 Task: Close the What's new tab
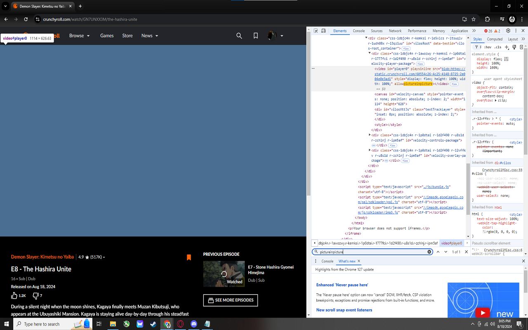point(359,261)
